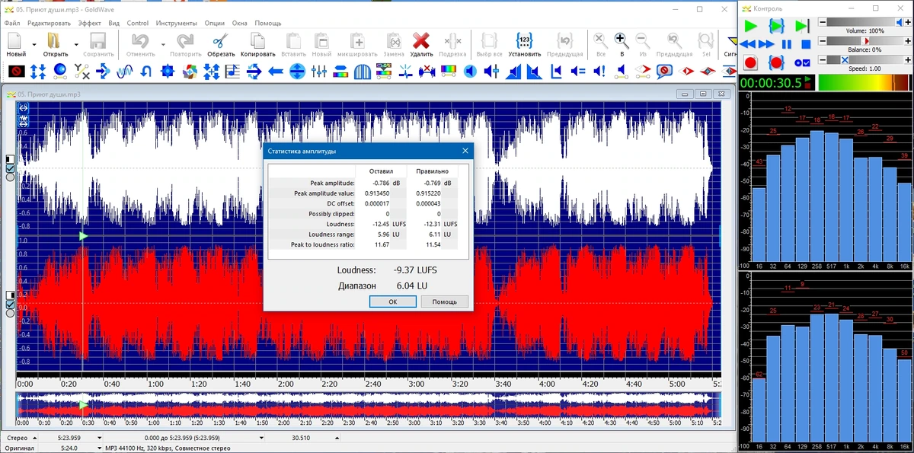Click the sine wave effect icon

point(125,72)
